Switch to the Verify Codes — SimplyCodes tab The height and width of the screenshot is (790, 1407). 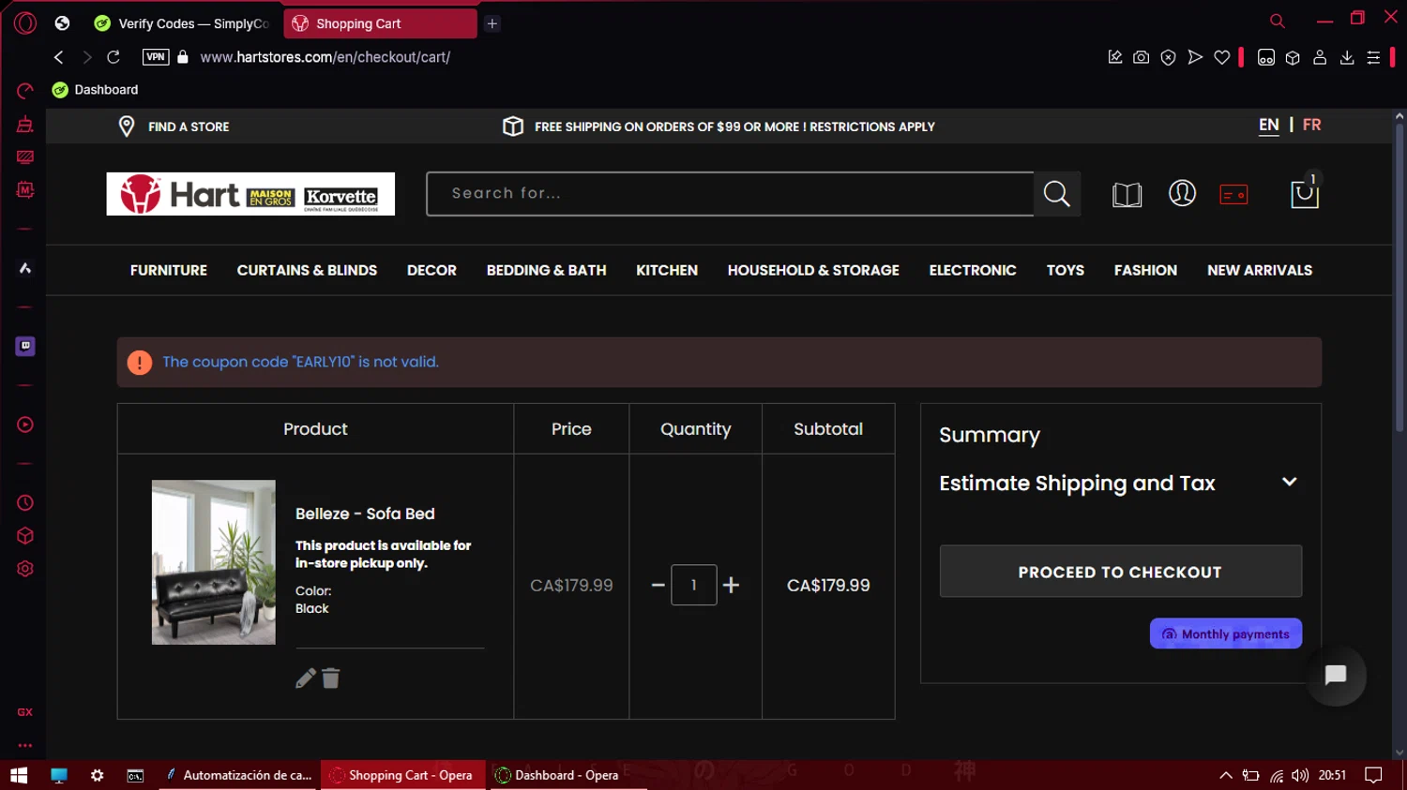tap(183, 23)
